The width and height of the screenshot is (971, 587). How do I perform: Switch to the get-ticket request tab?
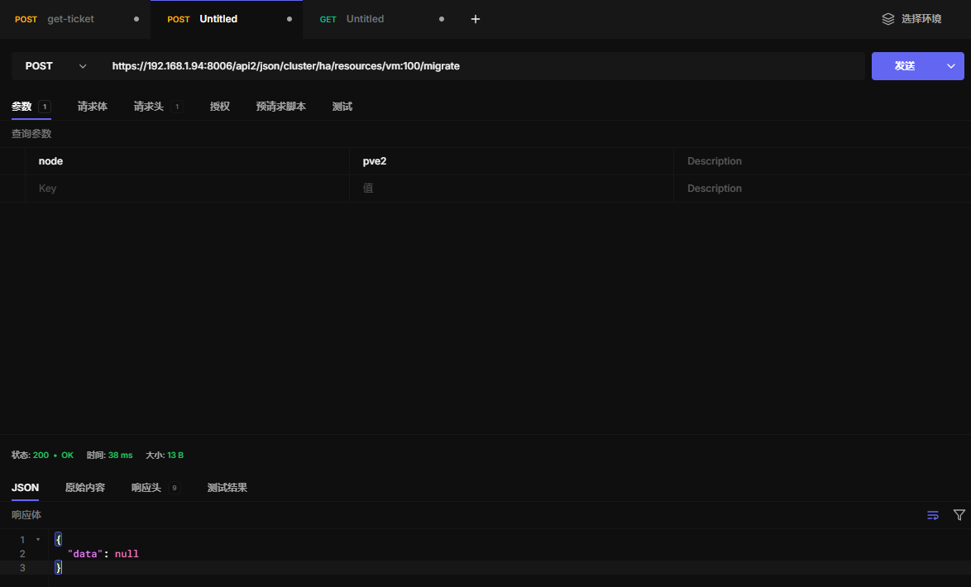[x=70, y=19]
